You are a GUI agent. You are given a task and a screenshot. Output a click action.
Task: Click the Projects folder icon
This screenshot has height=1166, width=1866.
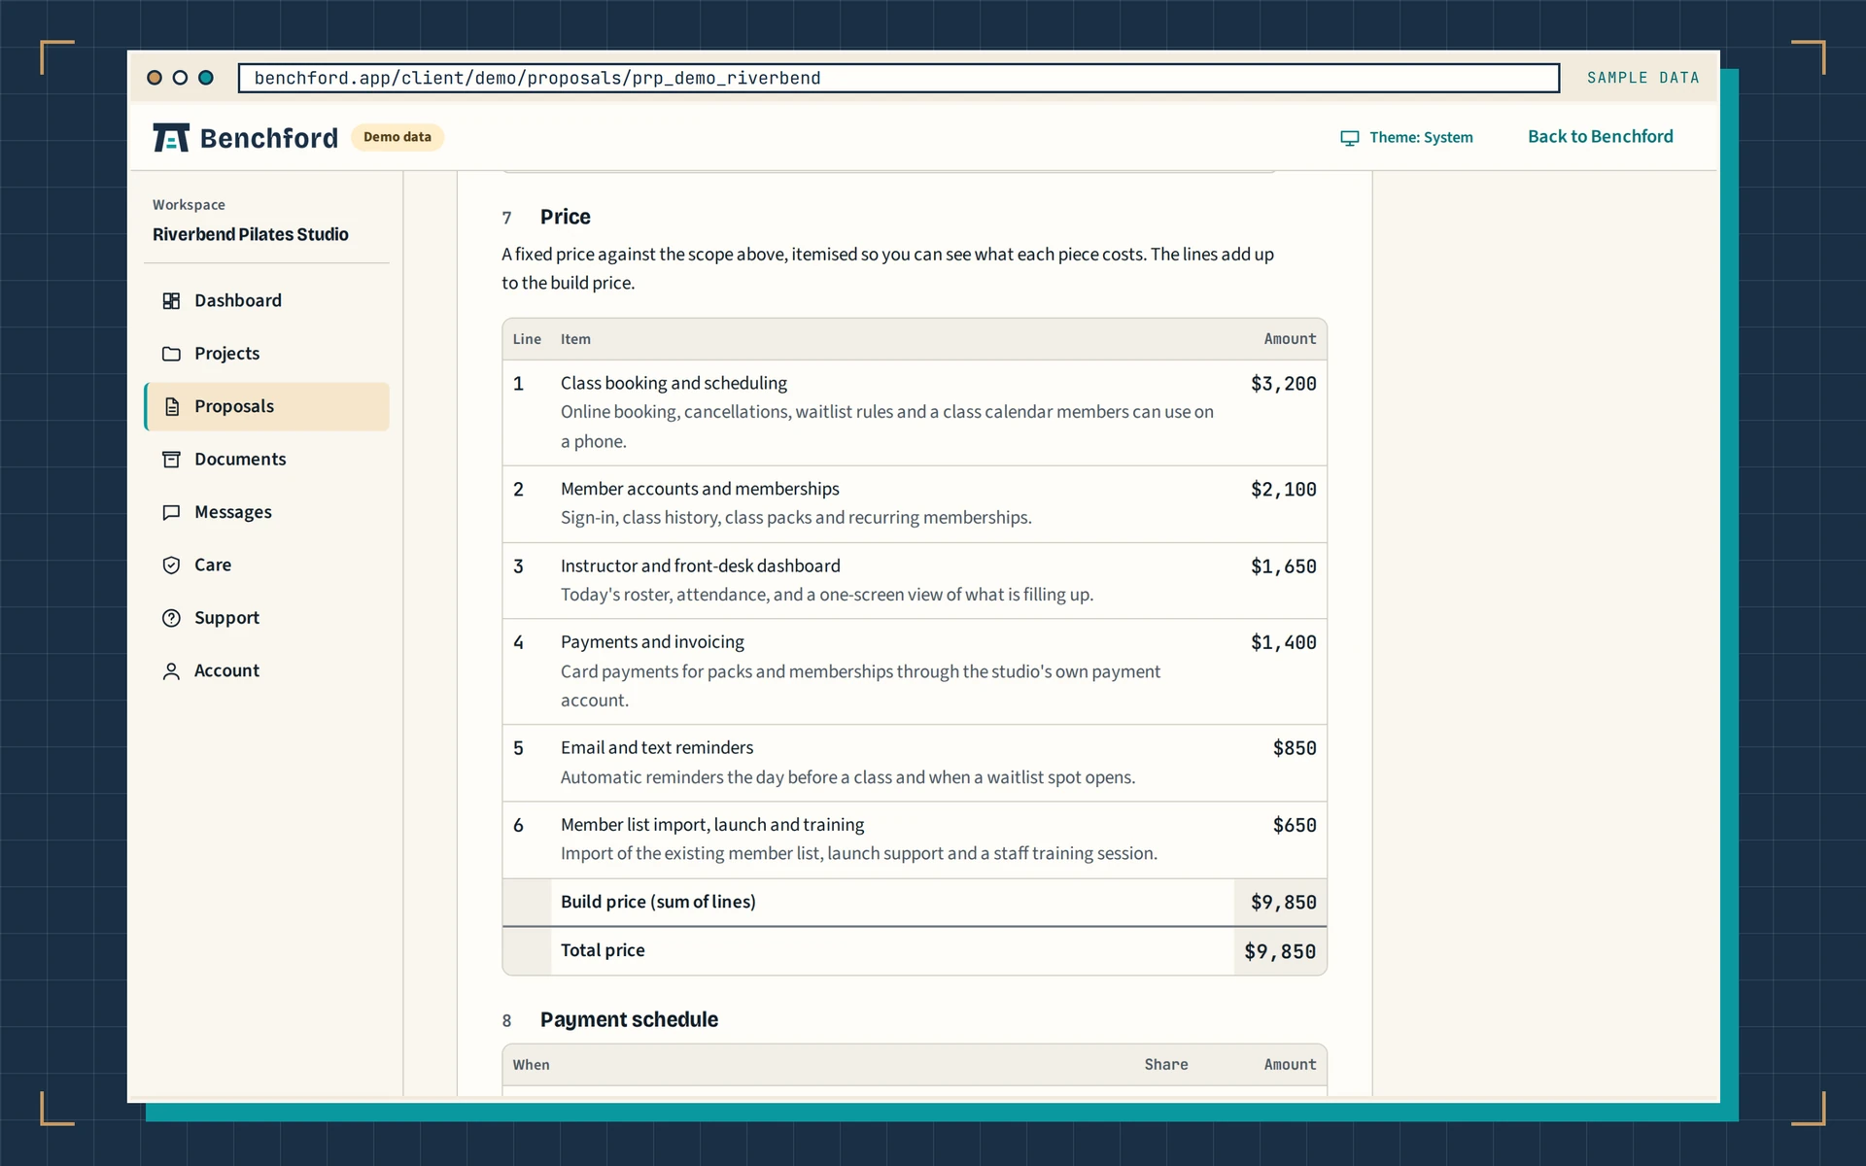pos(171,354)
